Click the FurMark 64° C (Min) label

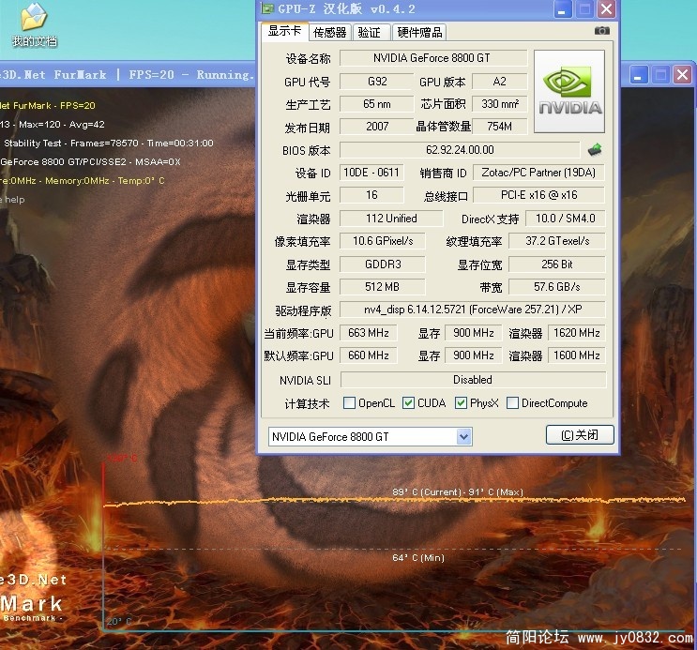point(418,557)
